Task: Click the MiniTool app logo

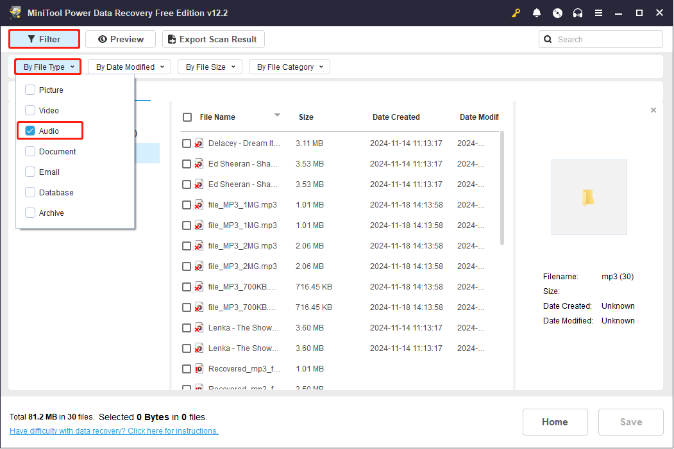Action: coord(15,12)
